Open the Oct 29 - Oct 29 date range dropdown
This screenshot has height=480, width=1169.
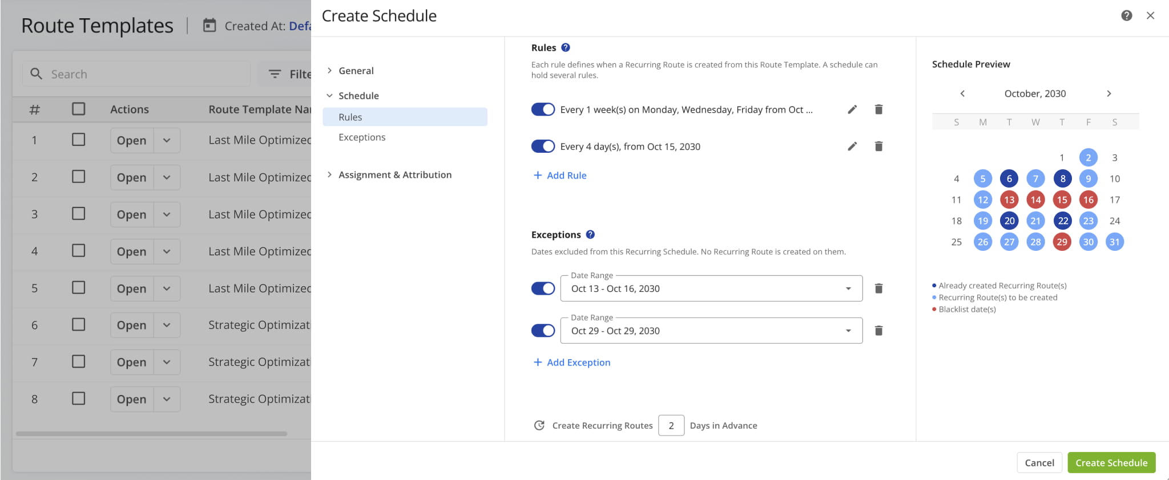[x=711, y=331]
